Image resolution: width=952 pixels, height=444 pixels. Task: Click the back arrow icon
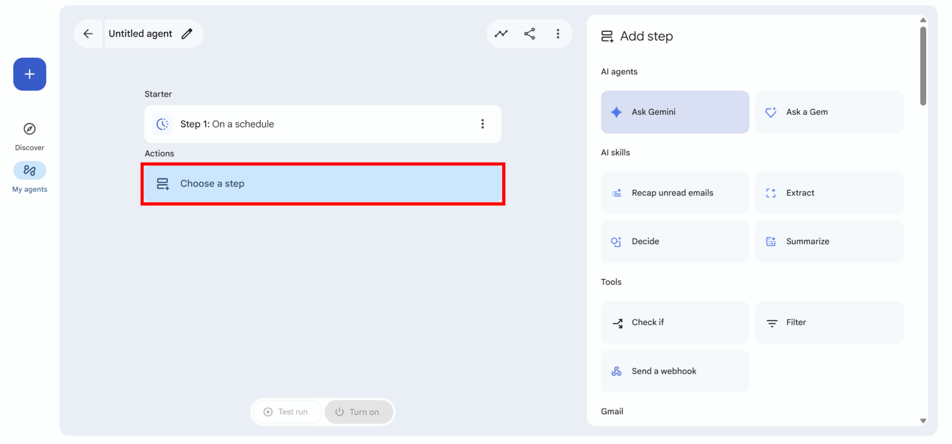pos(88,33)
